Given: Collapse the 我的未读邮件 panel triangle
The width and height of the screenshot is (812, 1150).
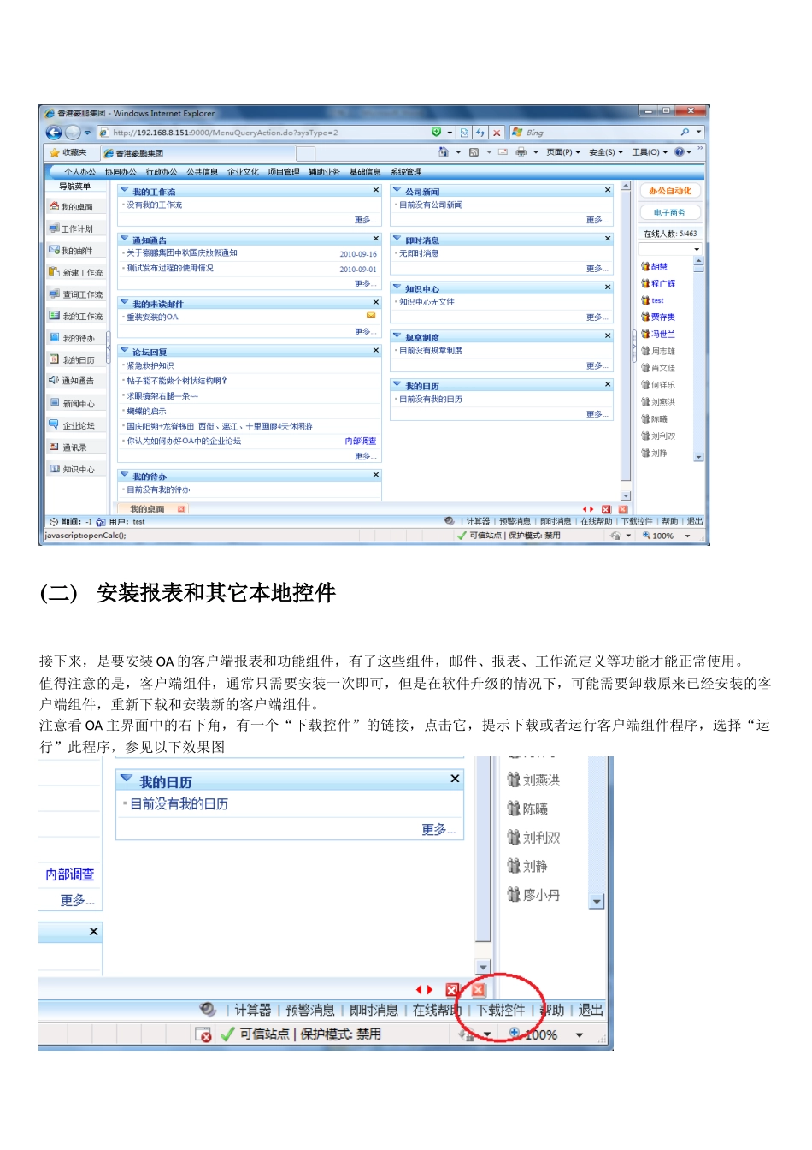Looking at the screenshot, I should 125,302.
